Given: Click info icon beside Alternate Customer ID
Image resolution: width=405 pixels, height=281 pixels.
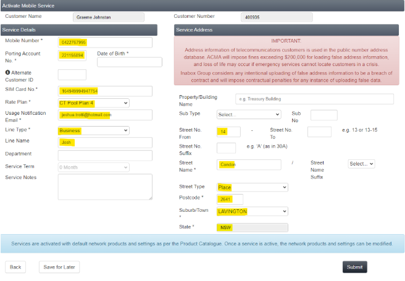Looking at the screenshot, I should coord(7,73).
